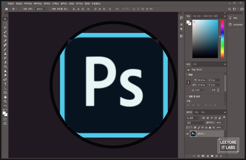
Task: Open the 필터(T) menu
Action: (x=64, y=4)
